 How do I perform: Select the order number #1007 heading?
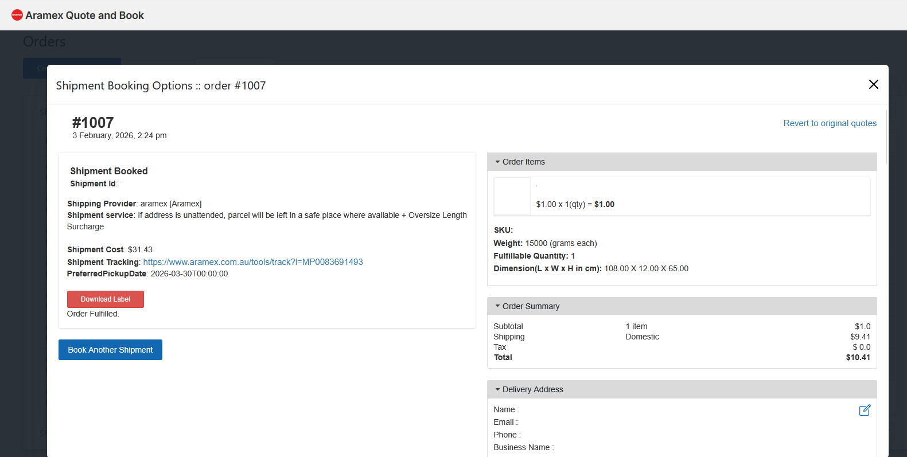pos(93,123)
